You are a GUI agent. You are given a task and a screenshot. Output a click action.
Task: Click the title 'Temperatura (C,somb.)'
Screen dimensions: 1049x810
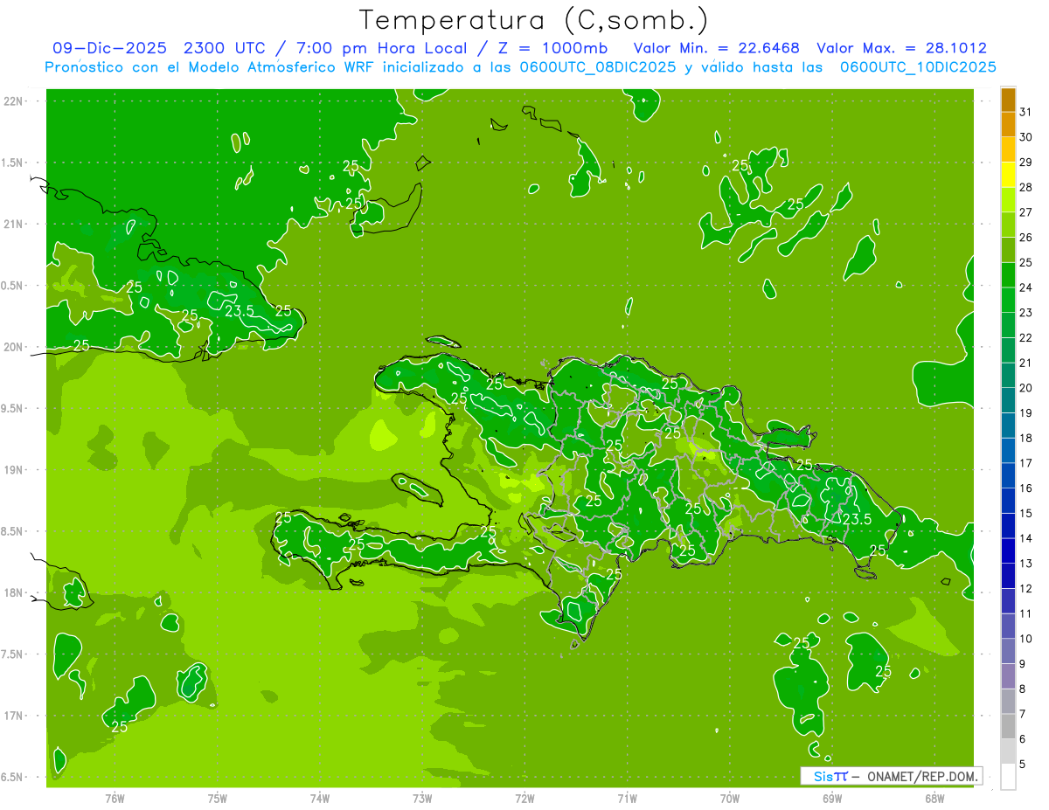point(534,20)
